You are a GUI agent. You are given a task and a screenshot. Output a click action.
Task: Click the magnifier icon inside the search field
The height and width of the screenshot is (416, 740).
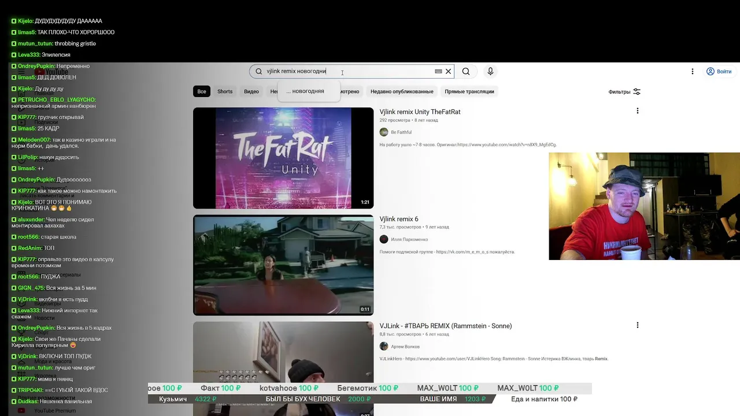pos(259,72)
